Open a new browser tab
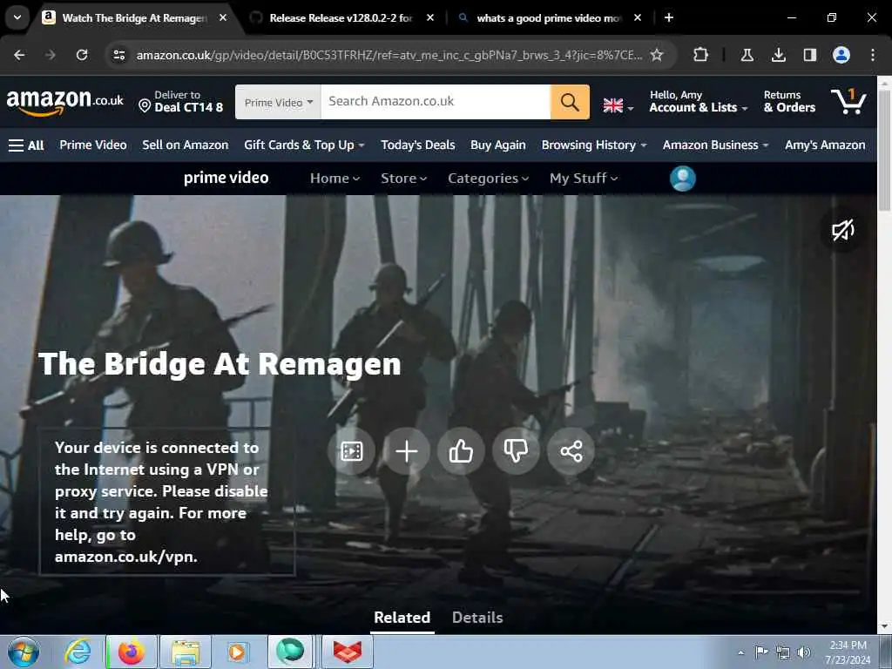The height and width of the screenshot is (669, 892). pos(669,17)
